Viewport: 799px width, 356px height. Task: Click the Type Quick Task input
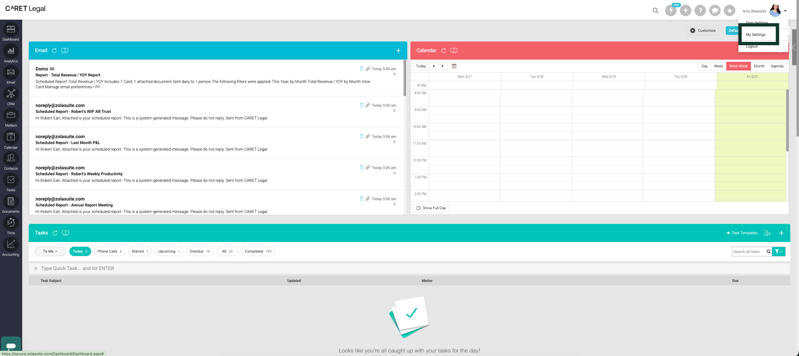[409, 268]
